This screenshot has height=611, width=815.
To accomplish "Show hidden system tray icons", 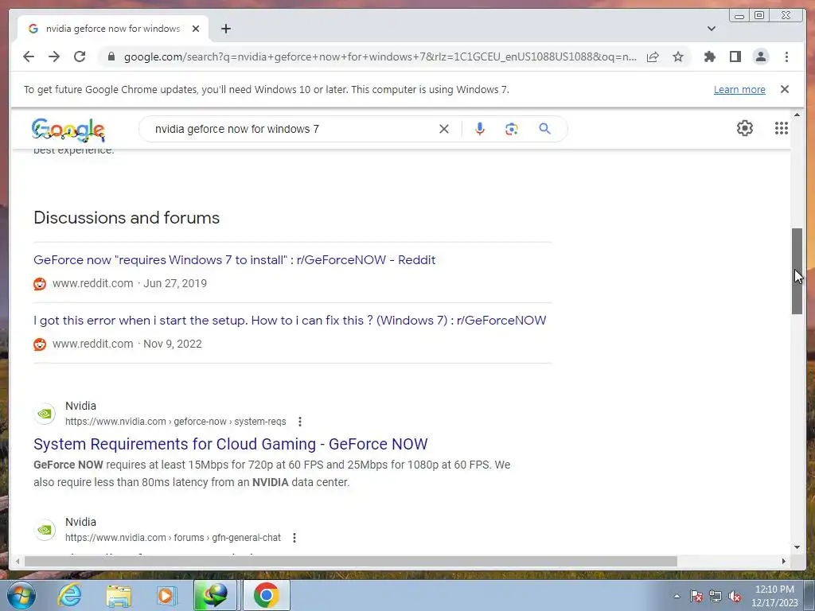I will click(677, 596).
